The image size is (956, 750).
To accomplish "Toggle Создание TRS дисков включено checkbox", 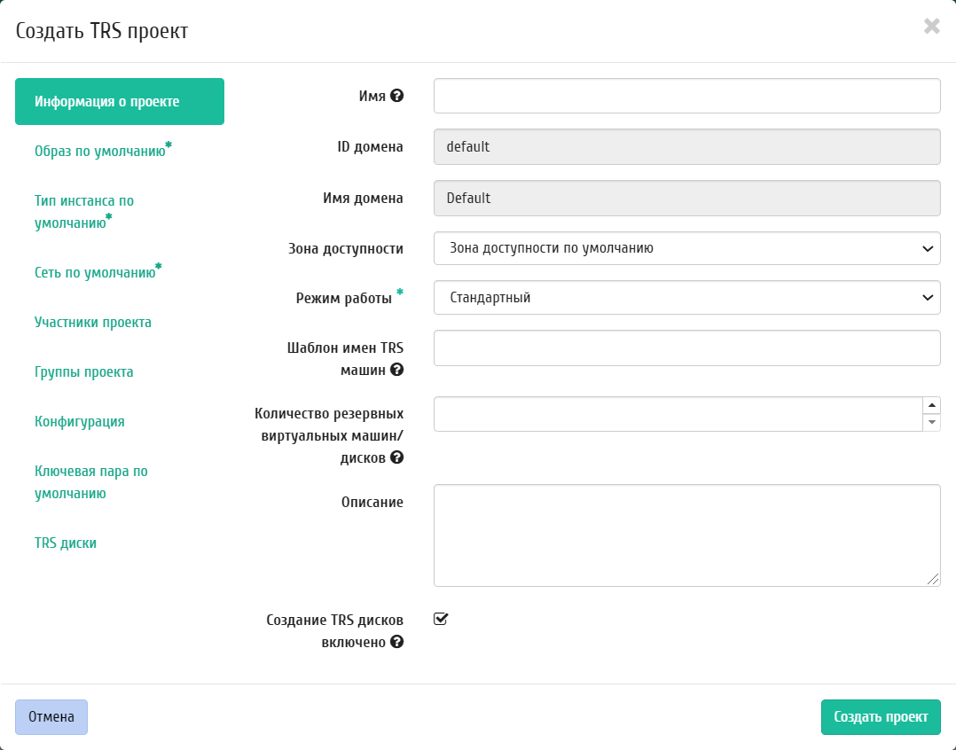I will pos(441,619).
